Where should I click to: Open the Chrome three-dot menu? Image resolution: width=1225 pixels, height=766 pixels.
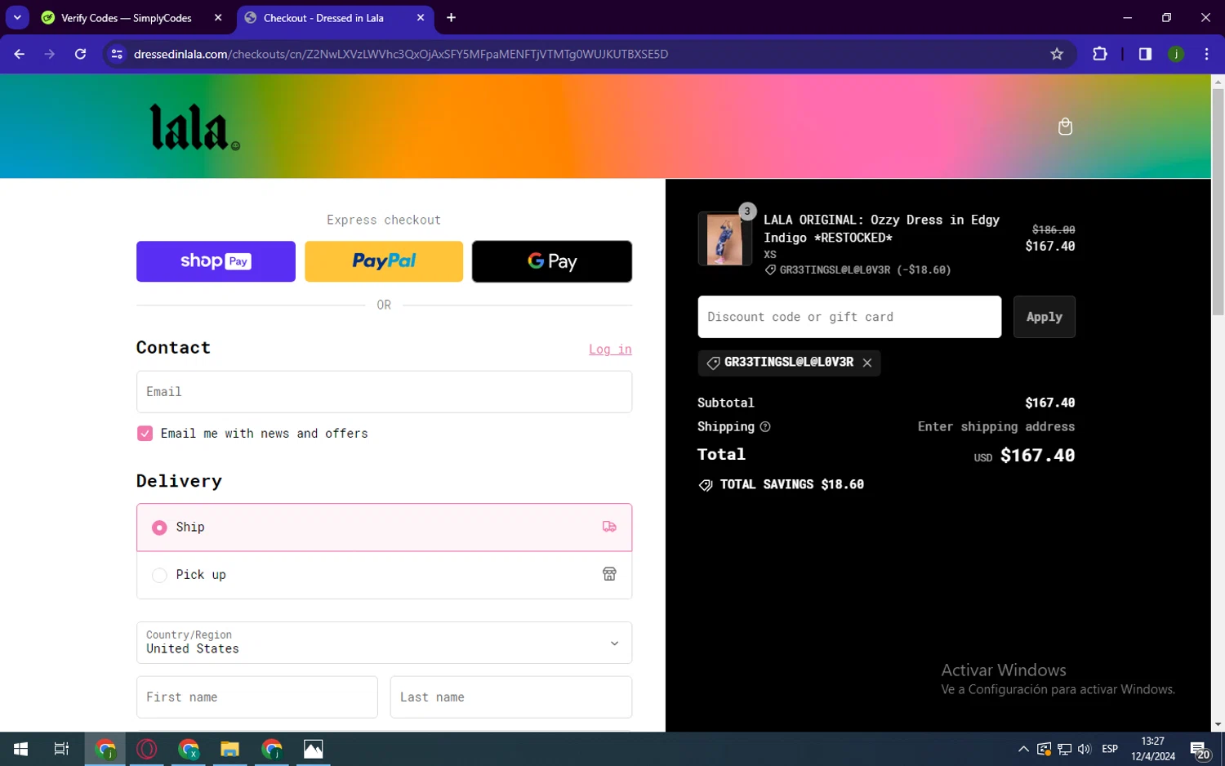[x=1206, y=54]
